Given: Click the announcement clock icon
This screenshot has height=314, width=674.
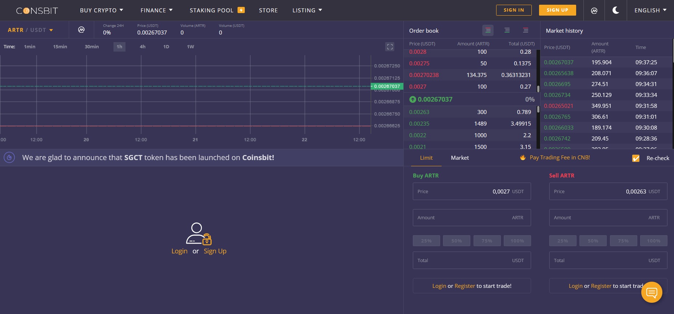Looking at the screenshot, I should (9, 158).
